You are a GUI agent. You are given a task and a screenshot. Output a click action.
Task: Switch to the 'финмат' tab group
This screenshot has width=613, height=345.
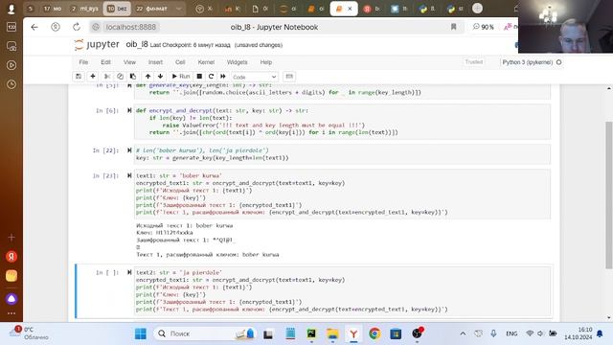click(x=151, y=9)
